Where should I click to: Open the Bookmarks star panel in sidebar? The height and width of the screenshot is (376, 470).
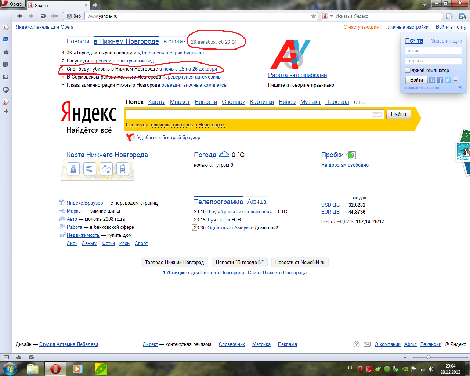coord(6,52)
